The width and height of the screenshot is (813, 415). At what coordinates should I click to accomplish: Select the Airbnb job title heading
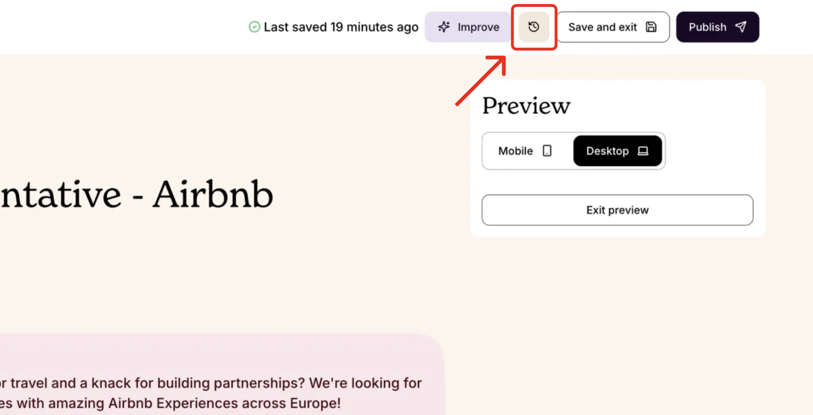point(136,195)
